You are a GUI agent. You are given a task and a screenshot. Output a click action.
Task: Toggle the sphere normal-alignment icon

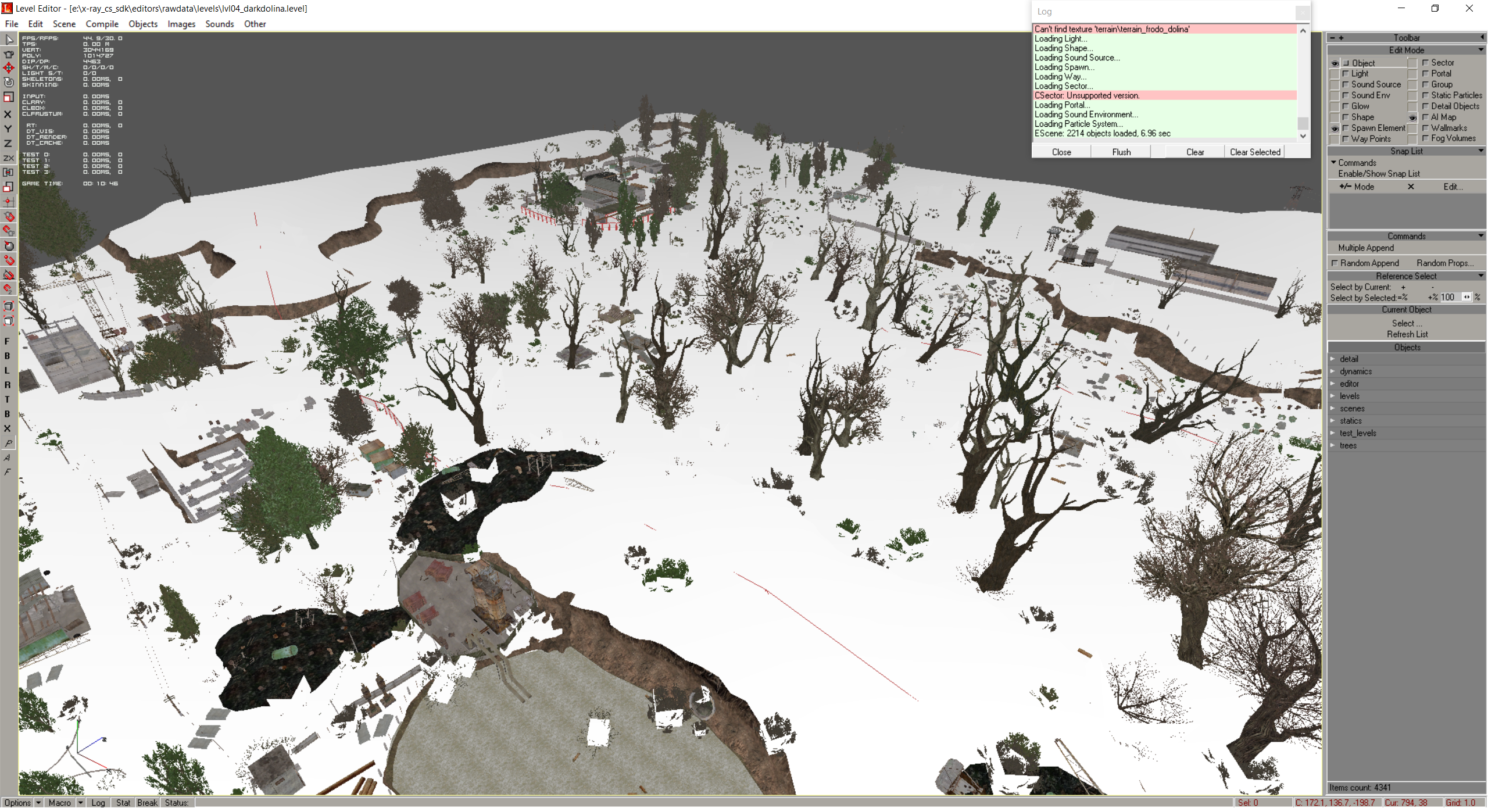pyautogui.click(x=9, y=245)
